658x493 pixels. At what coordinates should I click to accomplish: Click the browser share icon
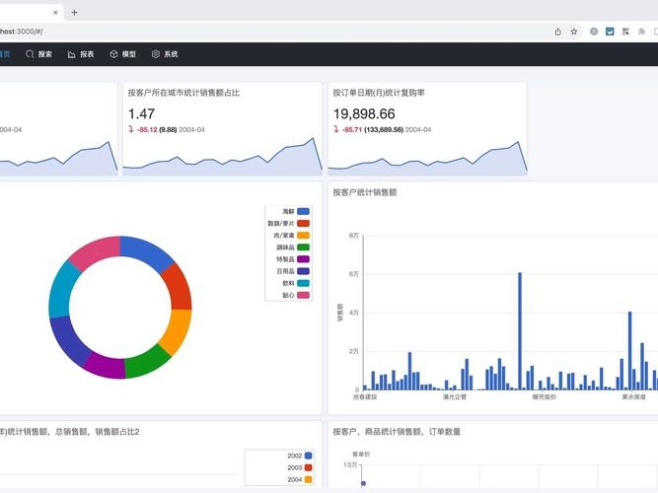tap(558, 32)
